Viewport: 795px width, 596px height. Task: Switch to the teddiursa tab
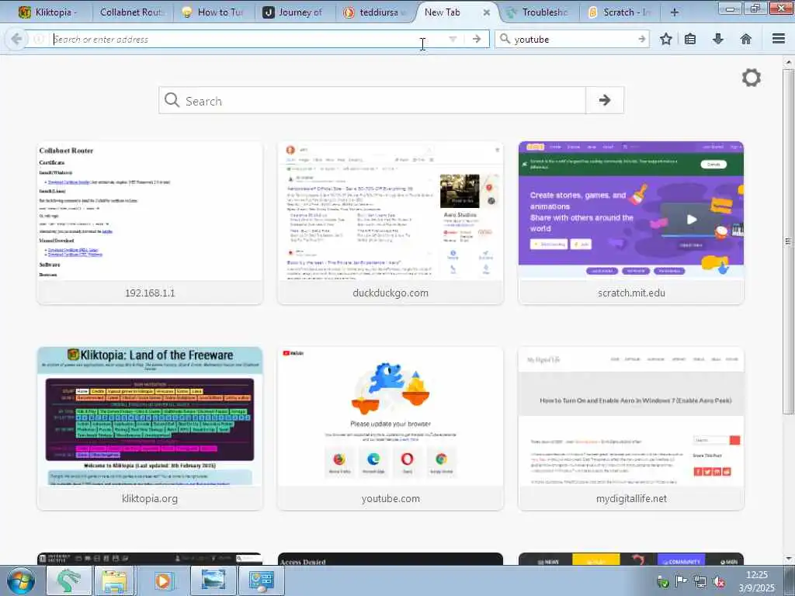coord(375,12)
